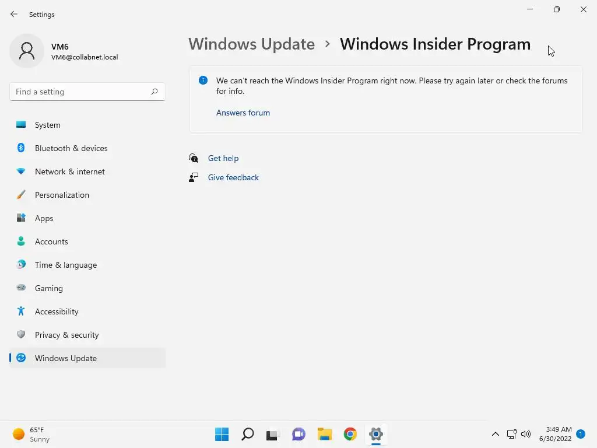Open the Gaming settings label
597x448 pixels.
click(x=49, y=288)
